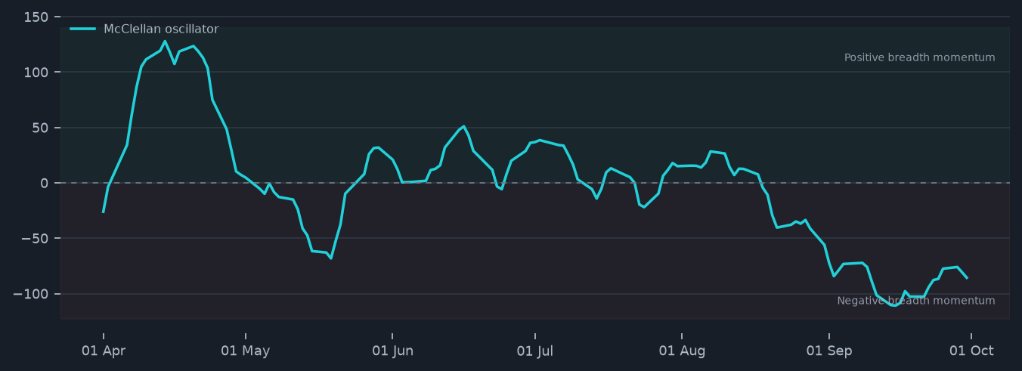Click the 50 y-axis label
Viewport: 1022px width, 371px height.
(x=40, y=128)
